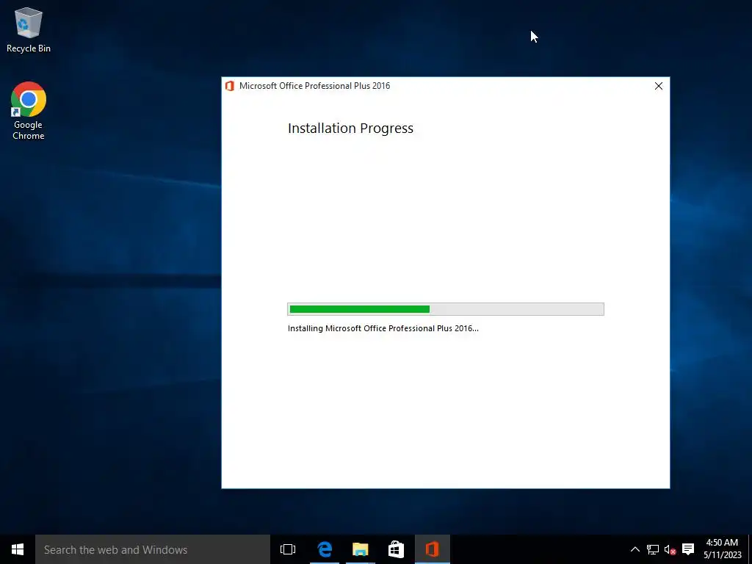Launch Microsoft Edge from the taskbar
Image resolution: width=752 pixels, height=564 pixels.
[x=325, y=549]
